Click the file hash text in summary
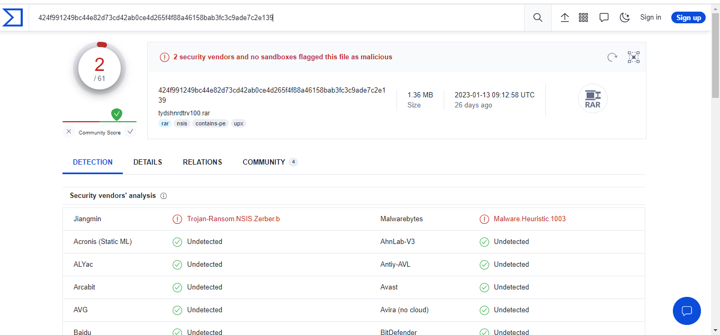The image size is (720, 335). [272, 95]
